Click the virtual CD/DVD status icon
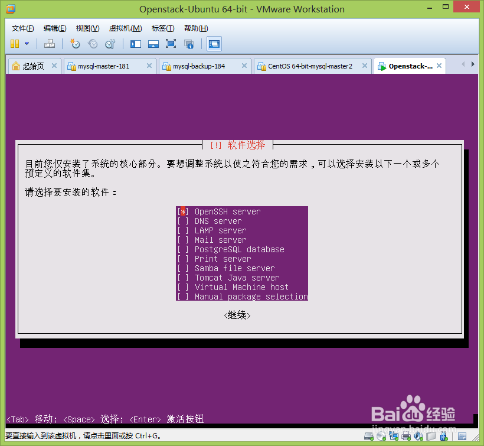This screenshot has height=446, width=484. coord(381,436)
